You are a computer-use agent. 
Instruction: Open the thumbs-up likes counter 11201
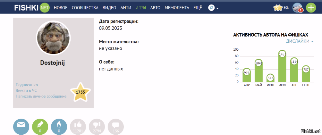point(78,126)
